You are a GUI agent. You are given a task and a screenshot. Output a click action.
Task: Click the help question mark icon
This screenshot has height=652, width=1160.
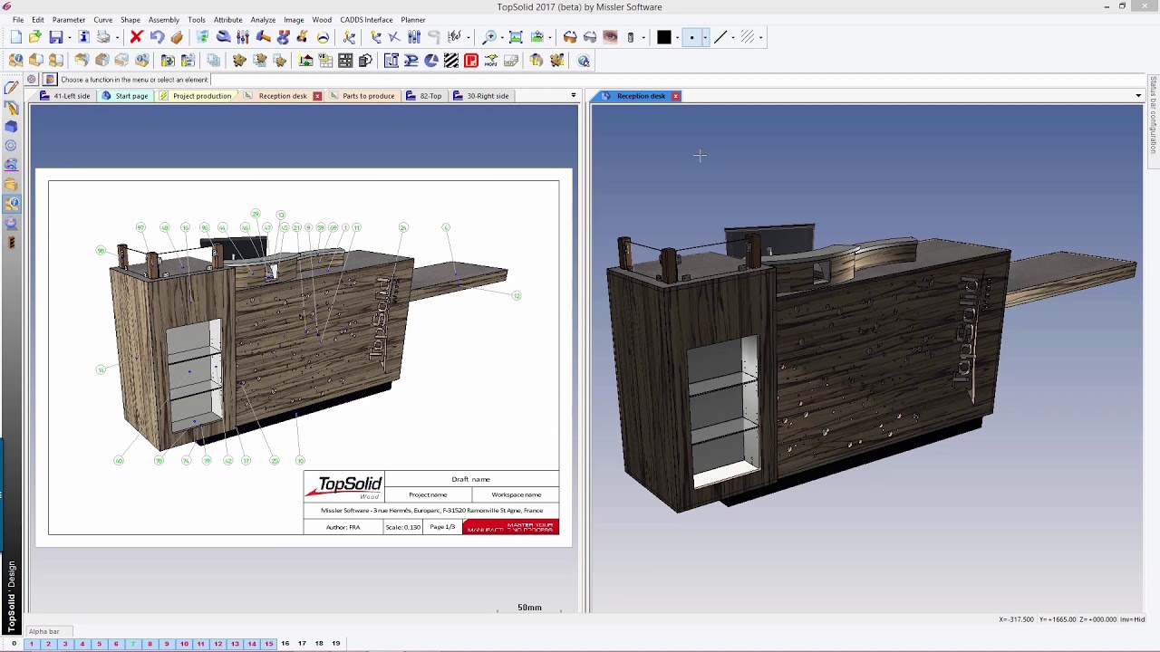pos(584,61)
